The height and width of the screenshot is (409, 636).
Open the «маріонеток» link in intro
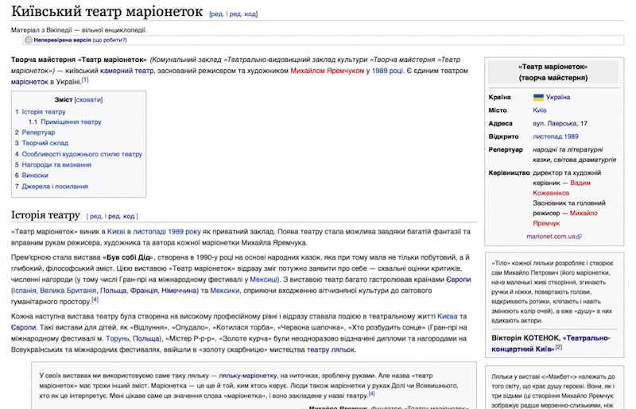(29, 82)
